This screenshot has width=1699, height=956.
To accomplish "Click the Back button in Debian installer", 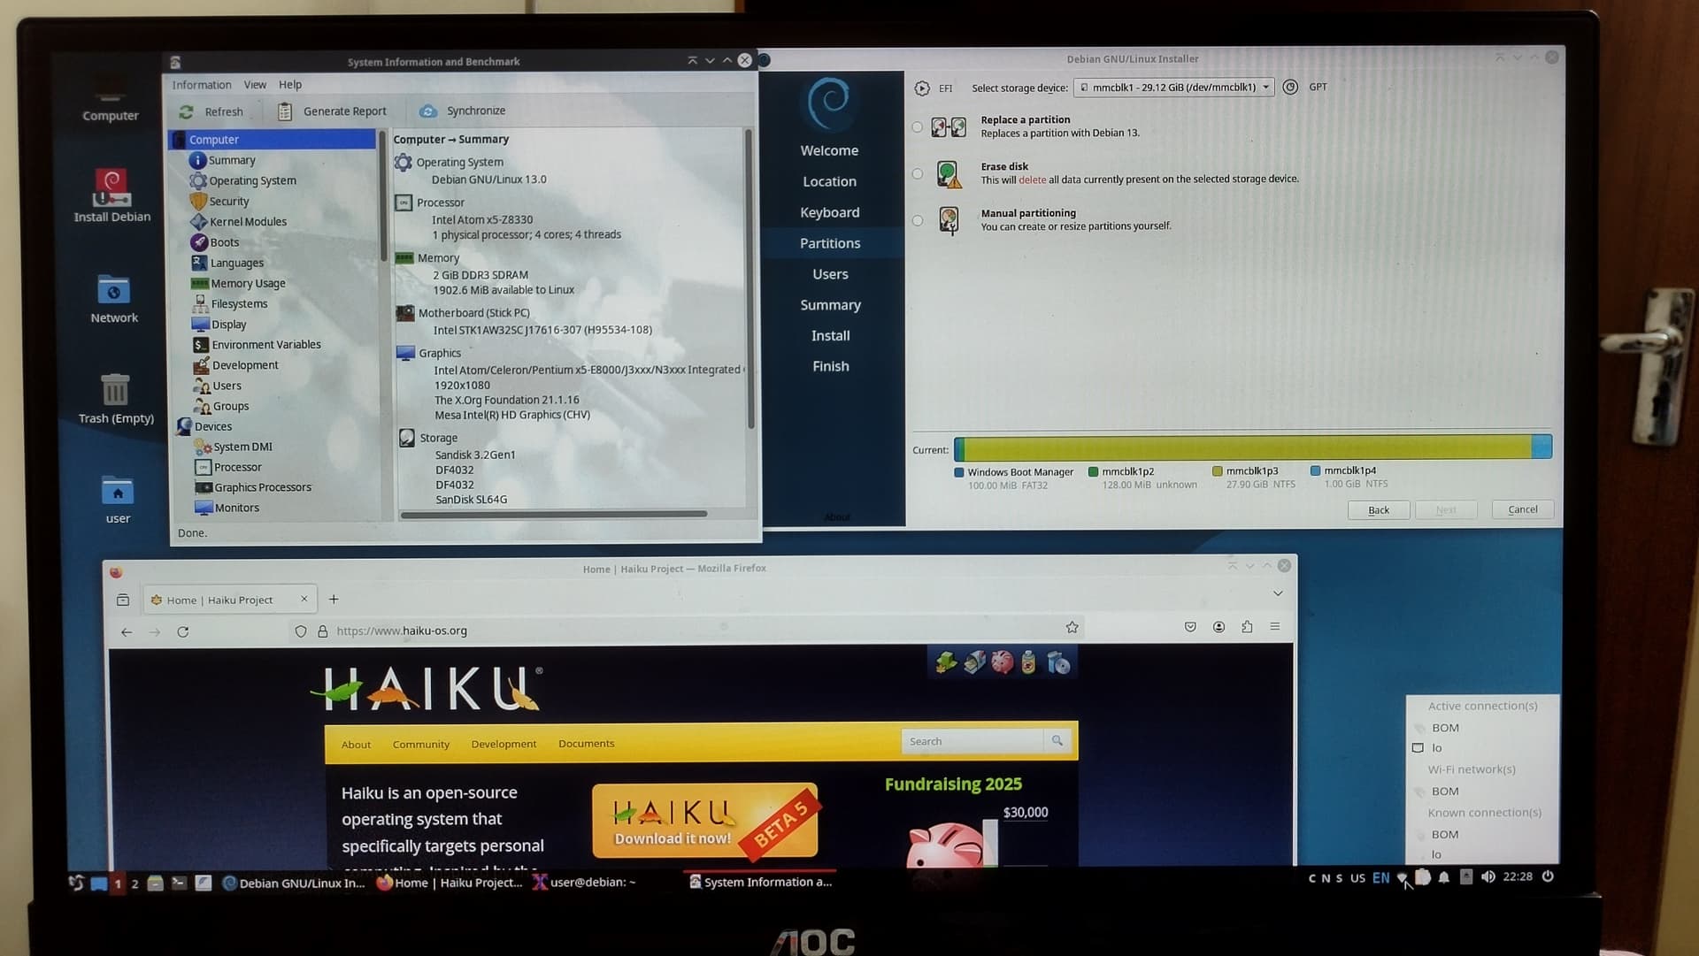I will coord(1378,510).
